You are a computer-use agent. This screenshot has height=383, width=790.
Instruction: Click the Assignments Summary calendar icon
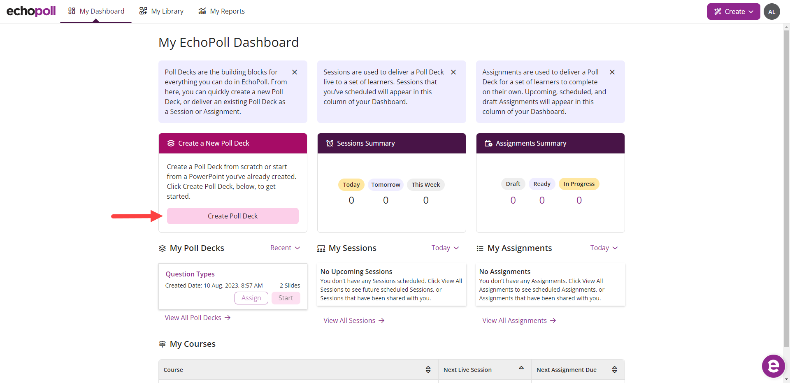(488, 143)
